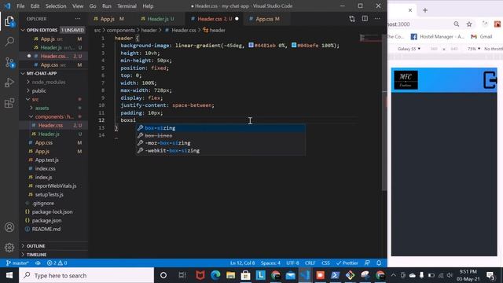
Task: Open the notifications bell in status bar
Action: click(x=379, y=263)
